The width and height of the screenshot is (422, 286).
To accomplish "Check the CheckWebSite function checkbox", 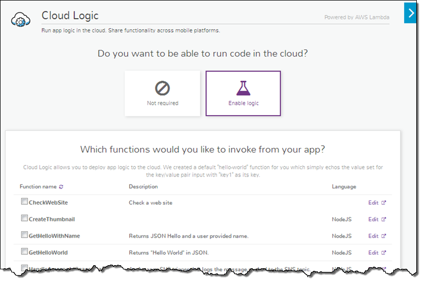I will [x=24, y=202].
